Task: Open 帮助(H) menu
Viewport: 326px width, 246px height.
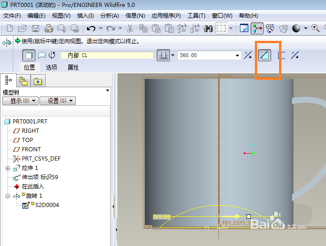Action: [248, 16]
